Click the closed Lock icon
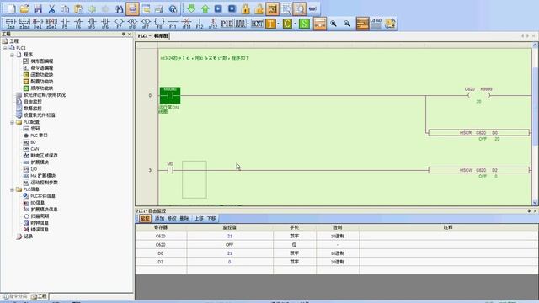The width and height of the screenshot is (539, 303). (x=245, y=9)
